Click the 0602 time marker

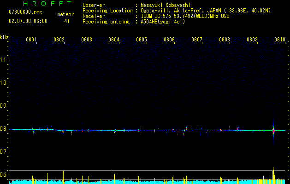click(59, 40)
